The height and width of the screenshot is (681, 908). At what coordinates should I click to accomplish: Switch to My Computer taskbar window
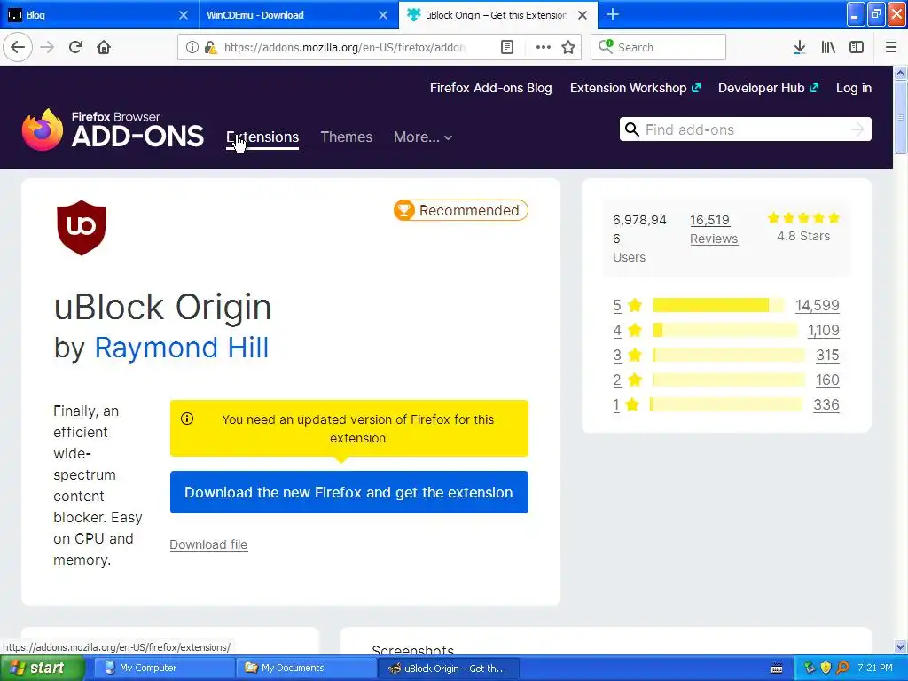coord(163,669)
